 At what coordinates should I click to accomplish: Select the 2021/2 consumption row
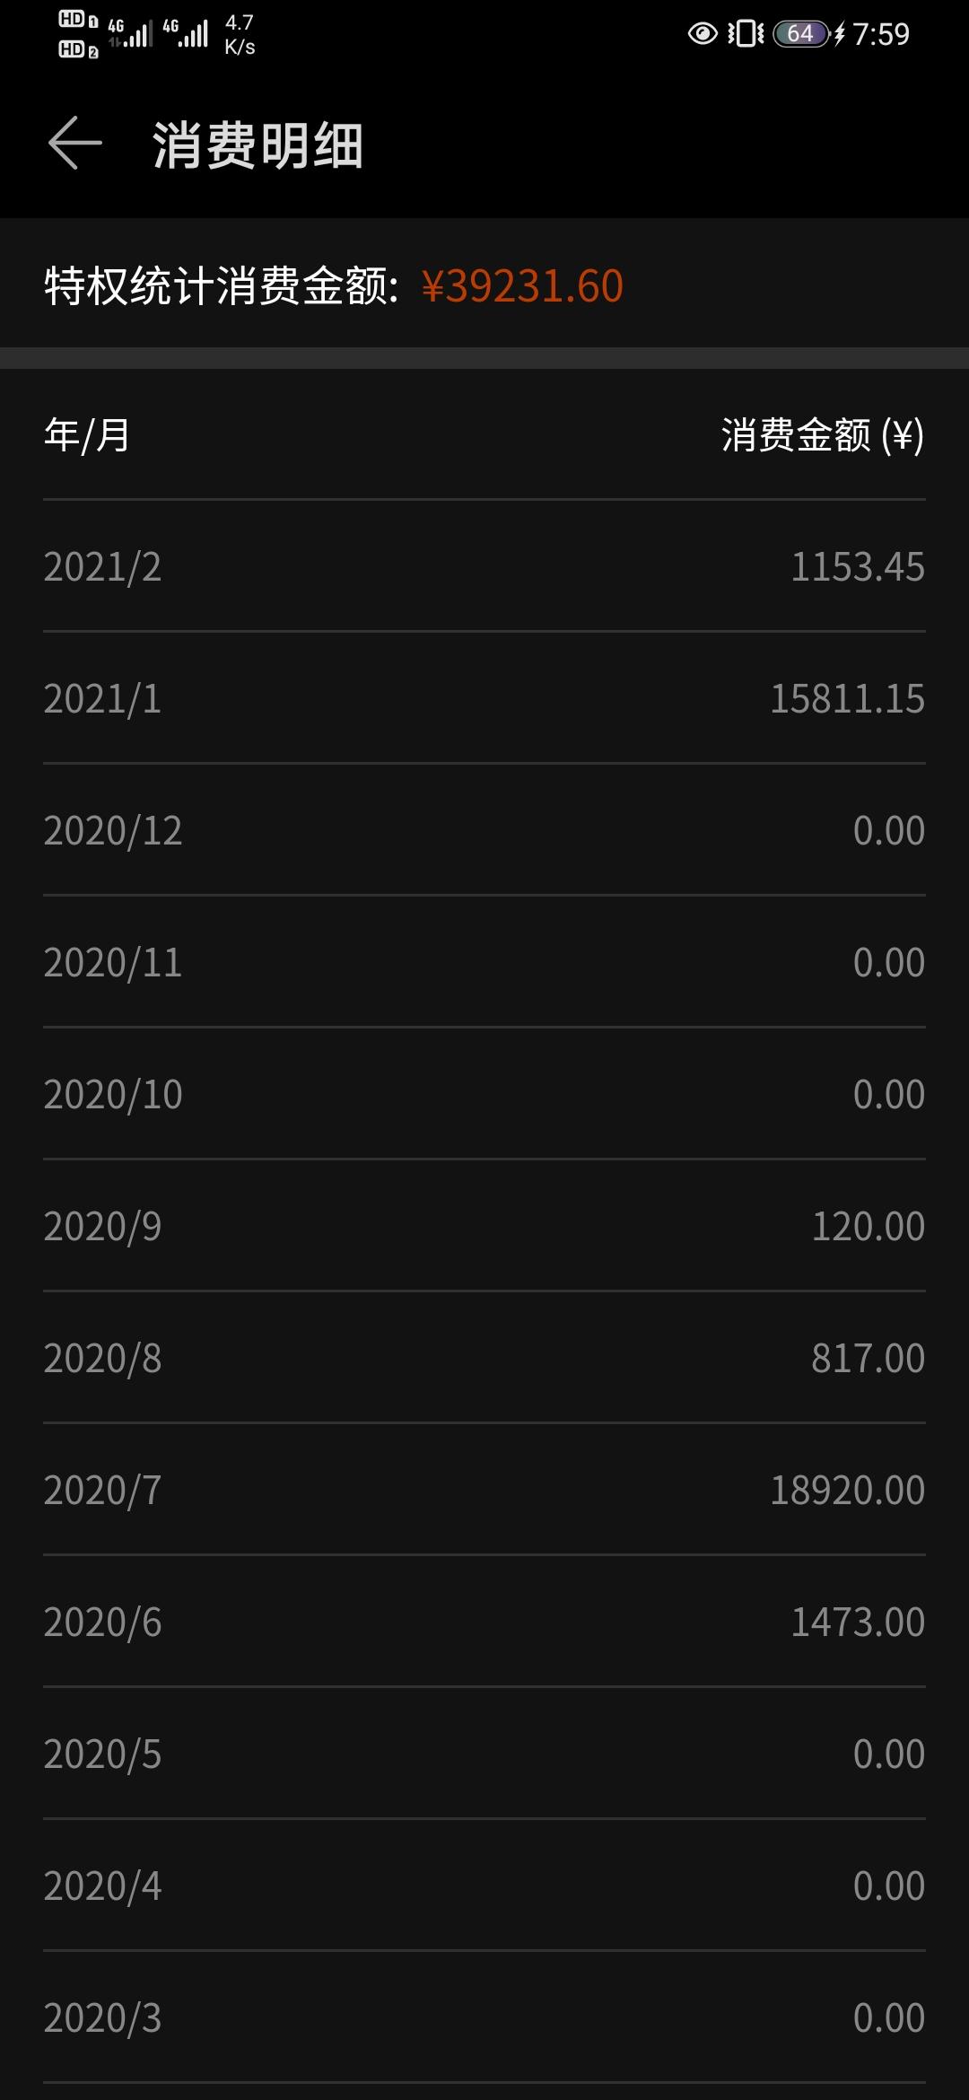tap(484, 566)
